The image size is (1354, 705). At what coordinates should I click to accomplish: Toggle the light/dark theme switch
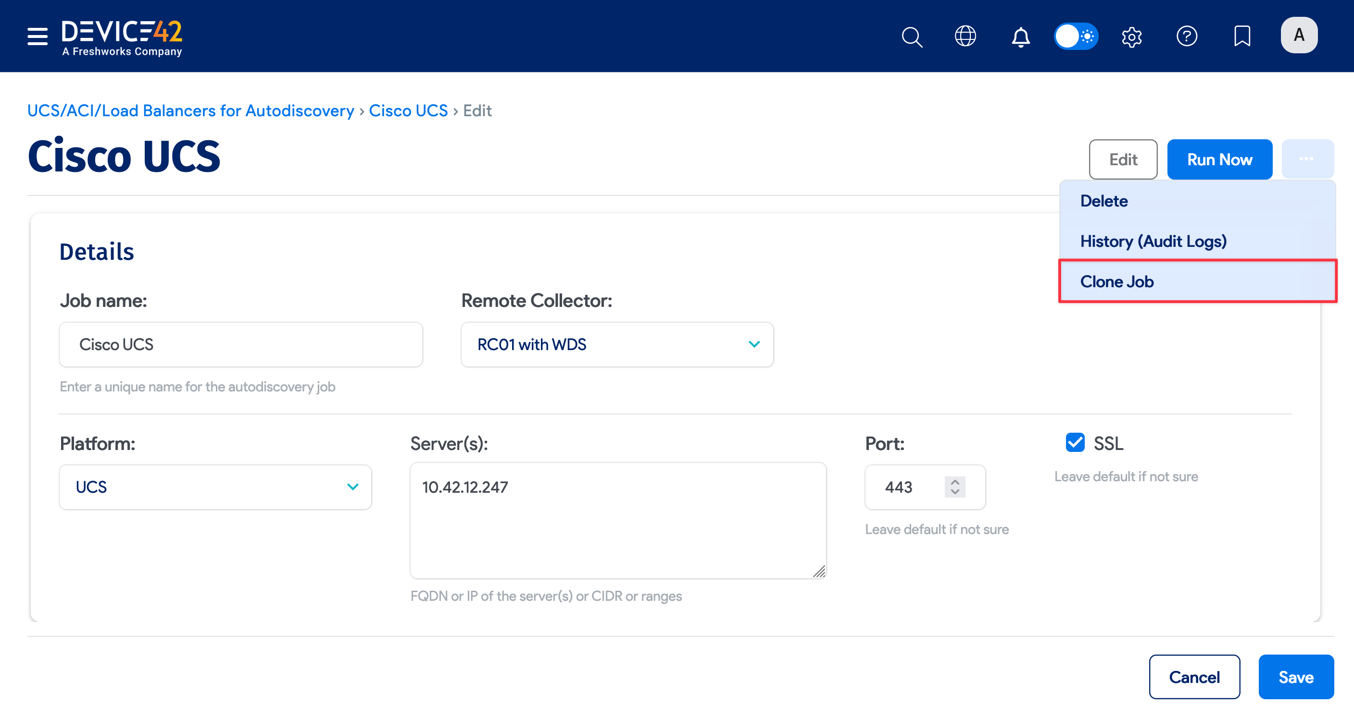click(x=1076, y=36)
